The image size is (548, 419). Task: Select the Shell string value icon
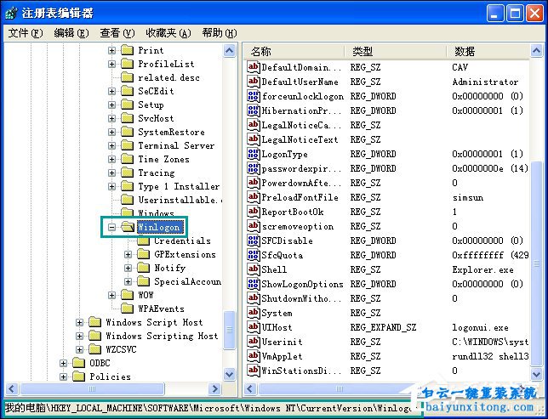click(x=254, y=269)
